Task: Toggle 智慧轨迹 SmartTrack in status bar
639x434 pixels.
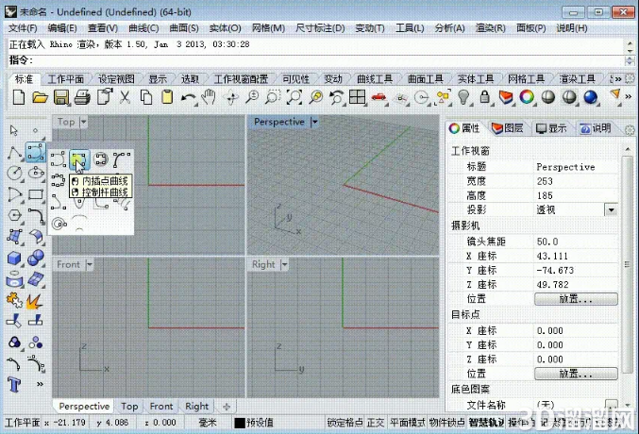Action: pyautogui.click(x=486, y=423)
